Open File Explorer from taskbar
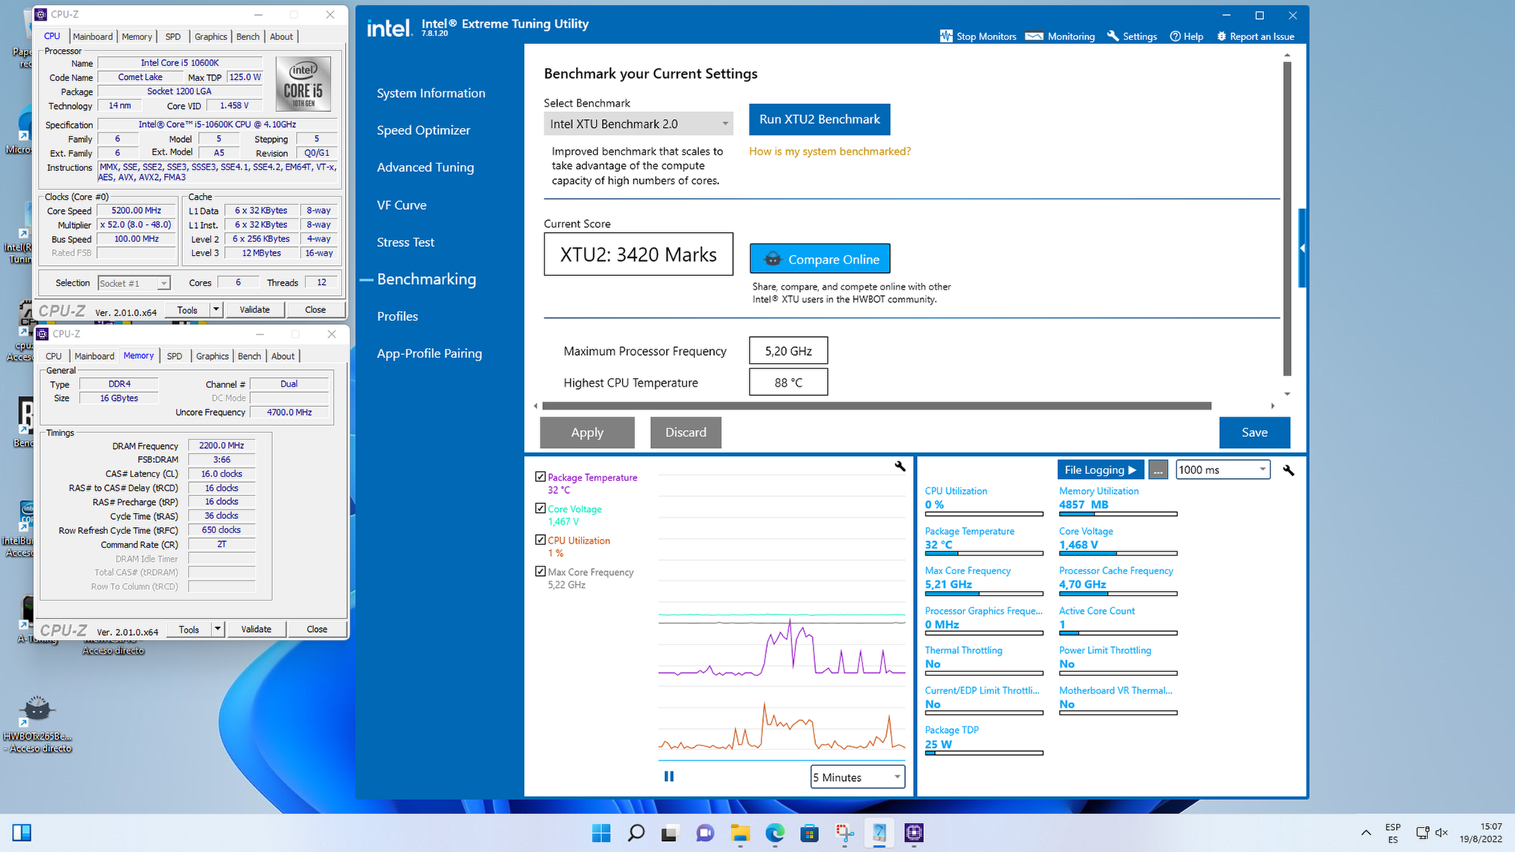 tap(739, 833)
